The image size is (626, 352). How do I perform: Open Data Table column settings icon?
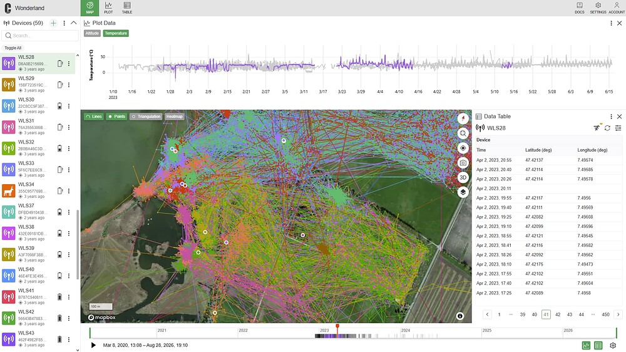618,128
